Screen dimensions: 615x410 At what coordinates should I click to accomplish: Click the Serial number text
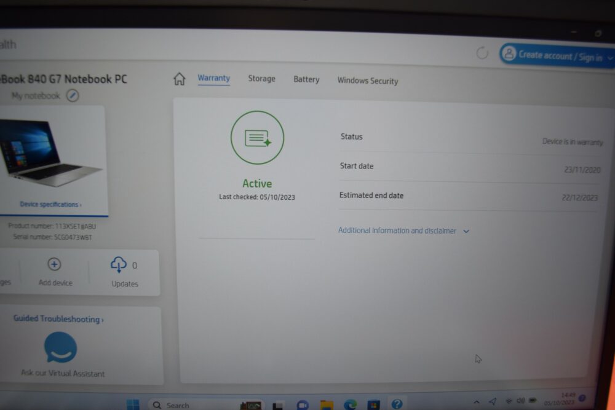coord(52,237)
